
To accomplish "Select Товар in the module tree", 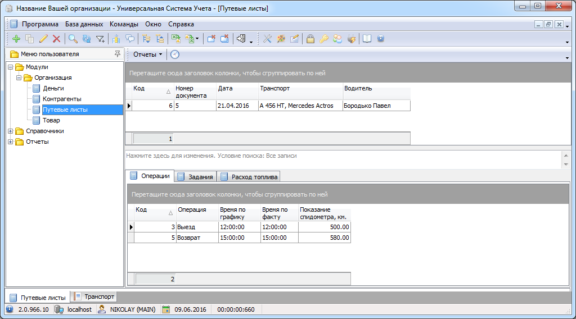I will pyautogui.click(x=51, y=120).
